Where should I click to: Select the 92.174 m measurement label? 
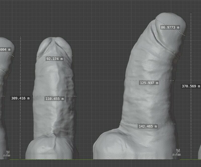(x=55, y=59)
